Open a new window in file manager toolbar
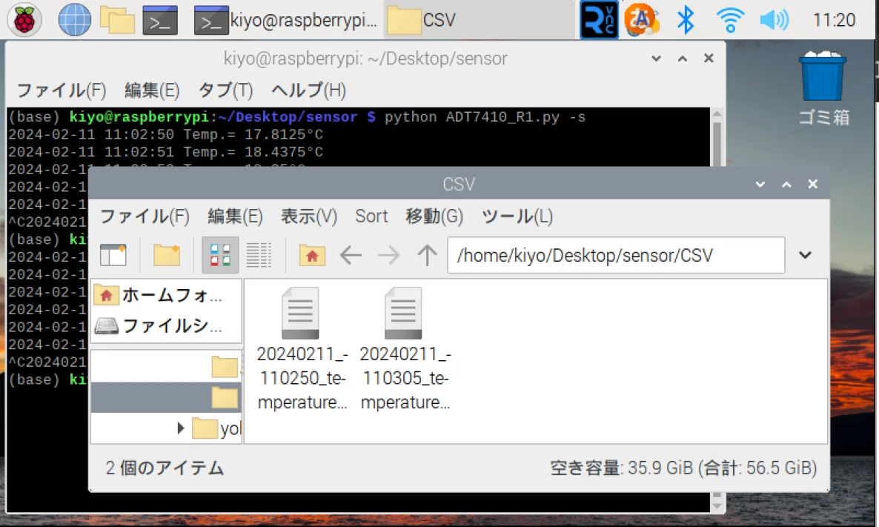879x527 pixels. (113, 255)
